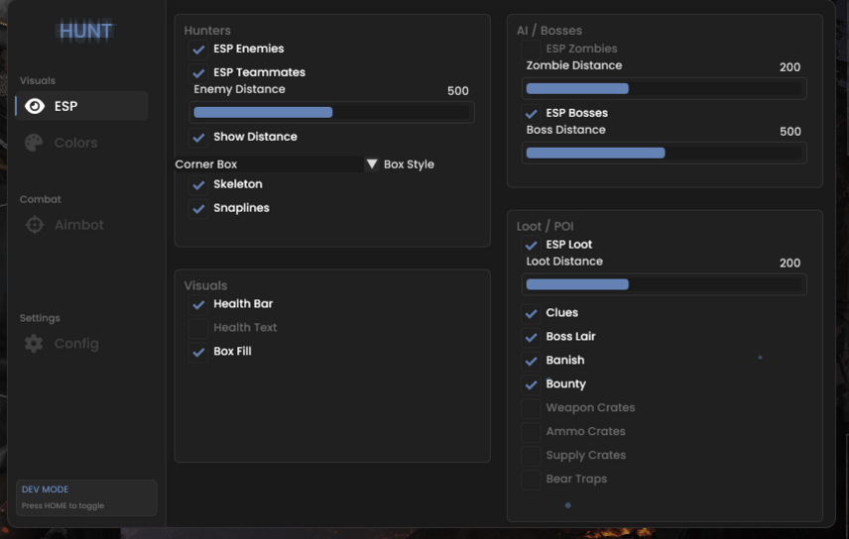Open the Box Style dropdown arrow

[372, 164]
